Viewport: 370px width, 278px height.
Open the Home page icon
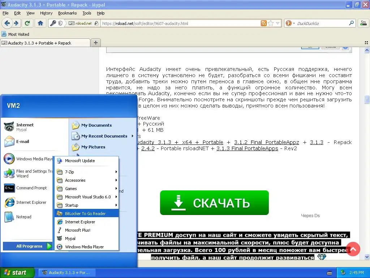point(40,23)
